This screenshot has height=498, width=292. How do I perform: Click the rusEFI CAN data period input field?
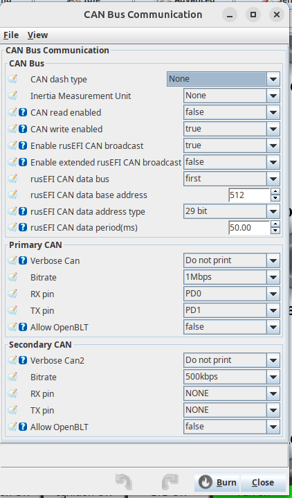pyautogui.click(x=249, y=228)
